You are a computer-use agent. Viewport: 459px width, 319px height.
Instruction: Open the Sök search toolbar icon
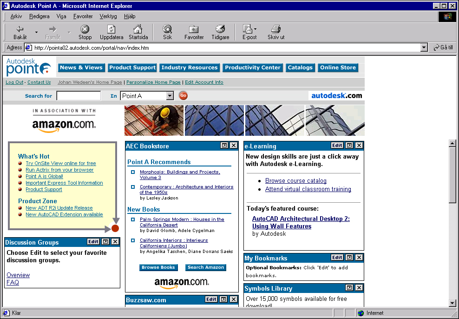[167, 32]
